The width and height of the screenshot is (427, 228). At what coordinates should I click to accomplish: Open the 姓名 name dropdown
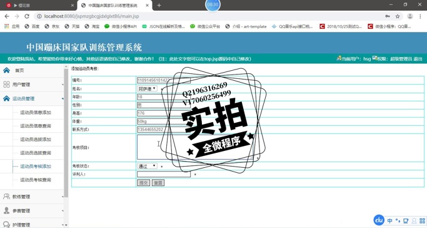pos(147,89)
